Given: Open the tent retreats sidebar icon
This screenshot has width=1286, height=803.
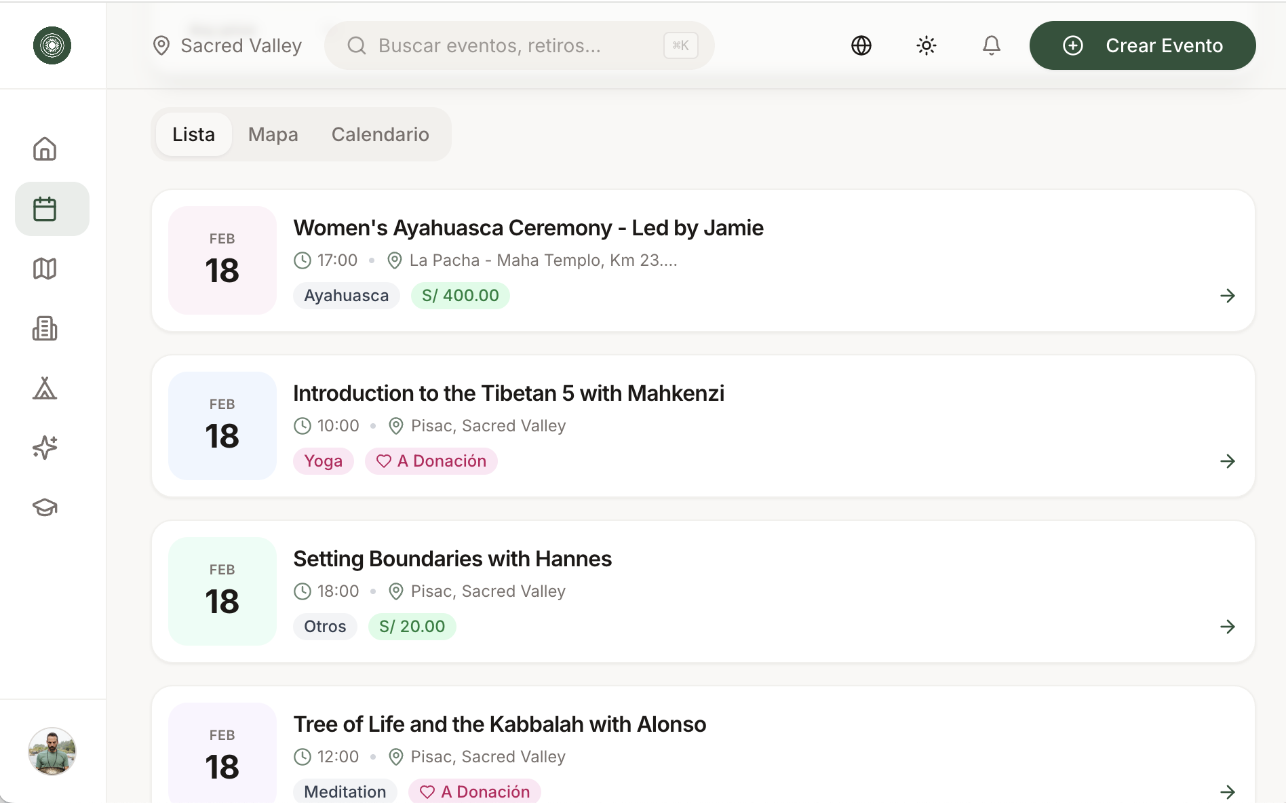Looking at the screenshot, I should click(x=45, y=388).
